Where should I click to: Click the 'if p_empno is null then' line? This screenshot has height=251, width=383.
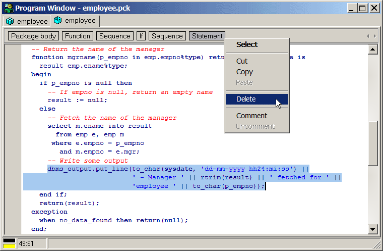pyautogui.click(x=86, y=83)
